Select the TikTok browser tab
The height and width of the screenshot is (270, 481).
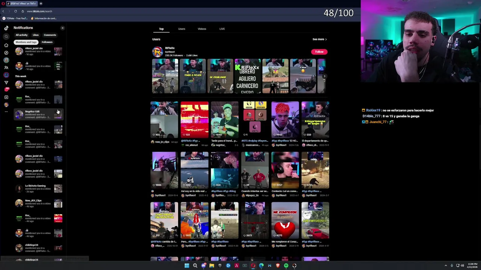22,3
